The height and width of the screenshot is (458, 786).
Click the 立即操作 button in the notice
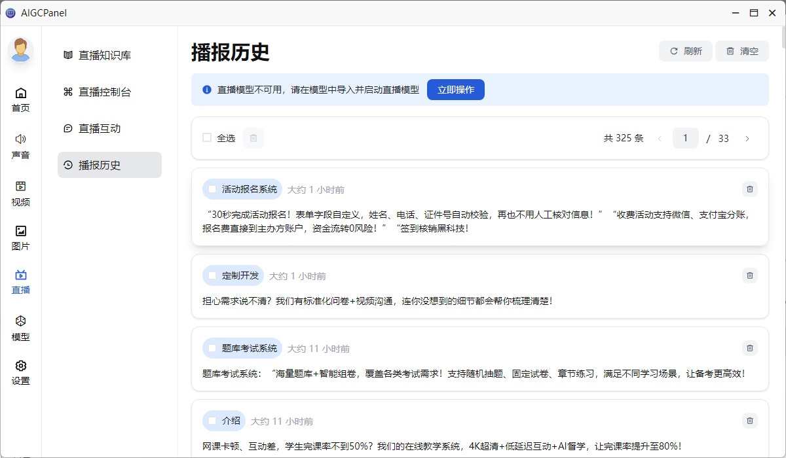[455, 90]
